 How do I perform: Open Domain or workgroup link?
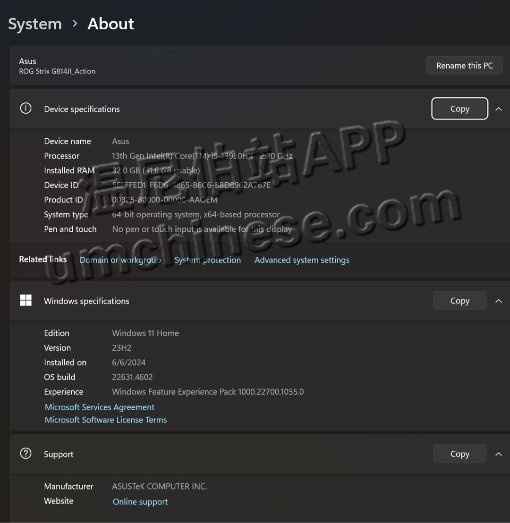pyautogui.click(x=120, y=260)
